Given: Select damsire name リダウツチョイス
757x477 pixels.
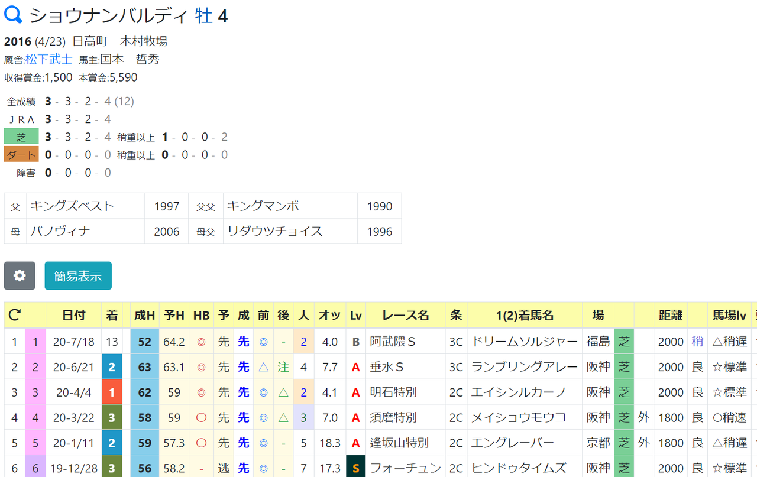Looking at the screenshot, I should click(x=275, y=231).
